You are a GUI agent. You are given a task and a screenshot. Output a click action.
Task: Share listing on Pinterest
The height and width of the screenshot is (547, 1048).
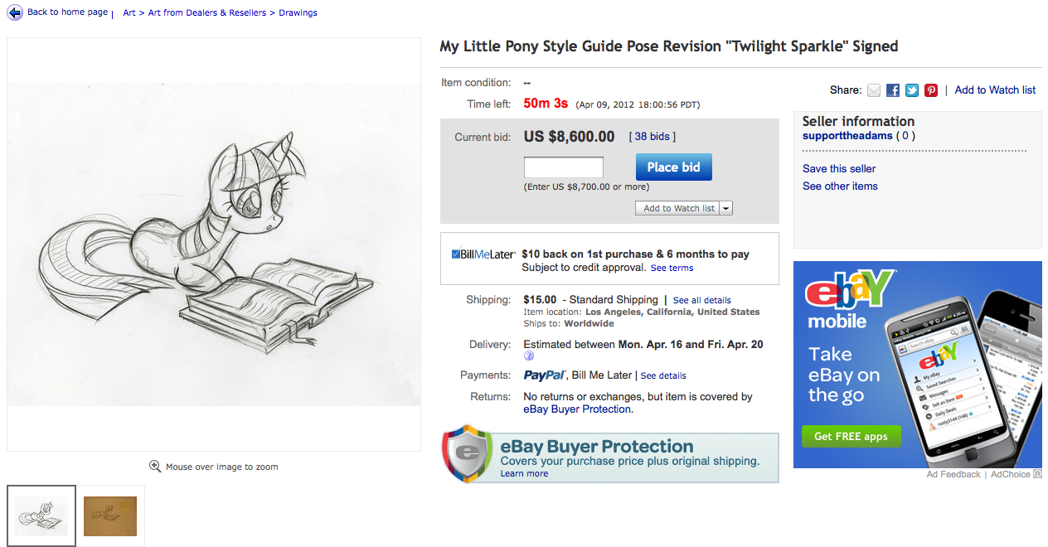pyautogui.click(x=931, y=90)
